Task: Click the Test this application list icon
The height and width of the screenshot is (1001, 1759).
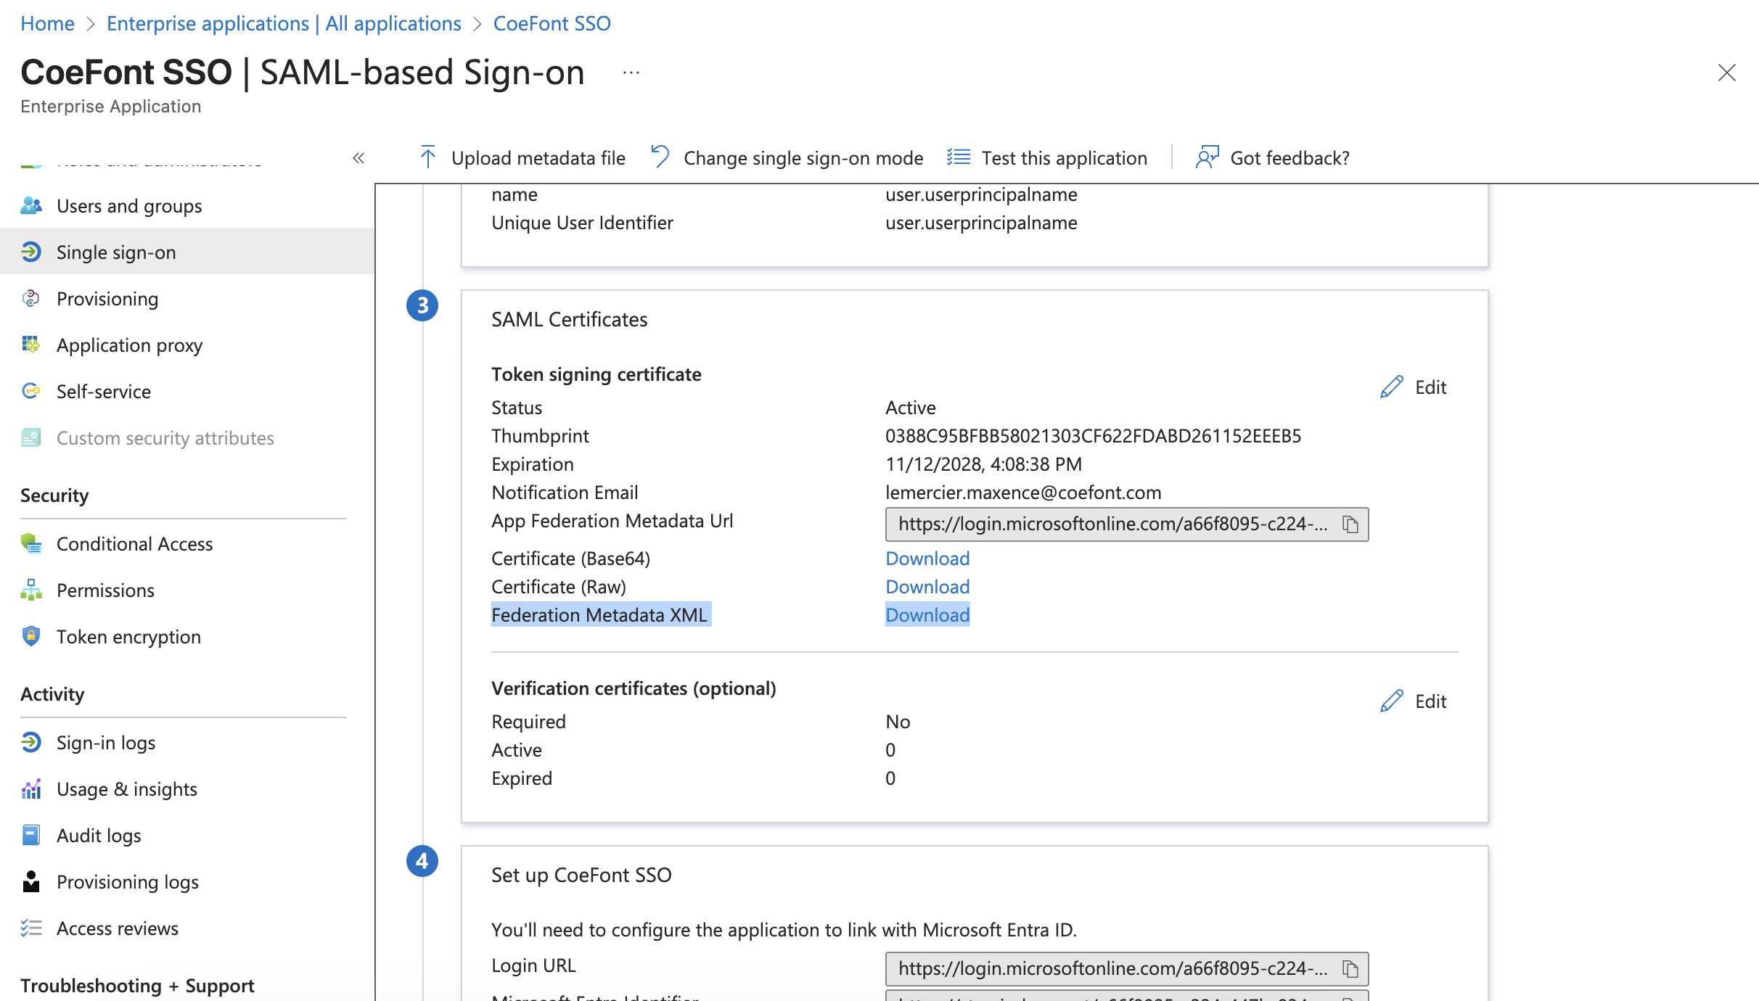Action: click(x=959, y=157)
